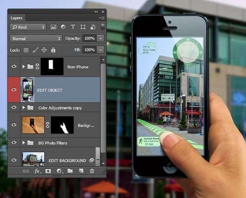Toggle BG Photo Filters group visibility
Image resolution: width=246 pixels, height=198 pixels.
point(14,142)
